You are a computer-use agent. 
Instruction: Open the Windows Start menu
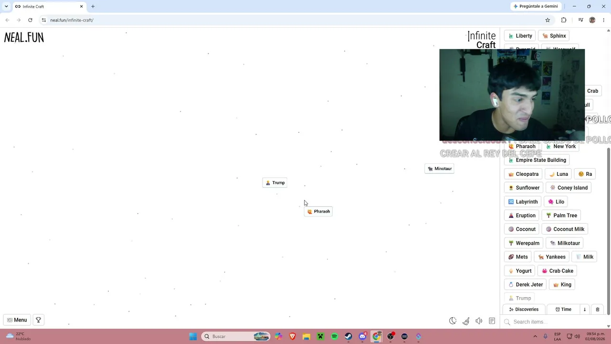point(193,336)
